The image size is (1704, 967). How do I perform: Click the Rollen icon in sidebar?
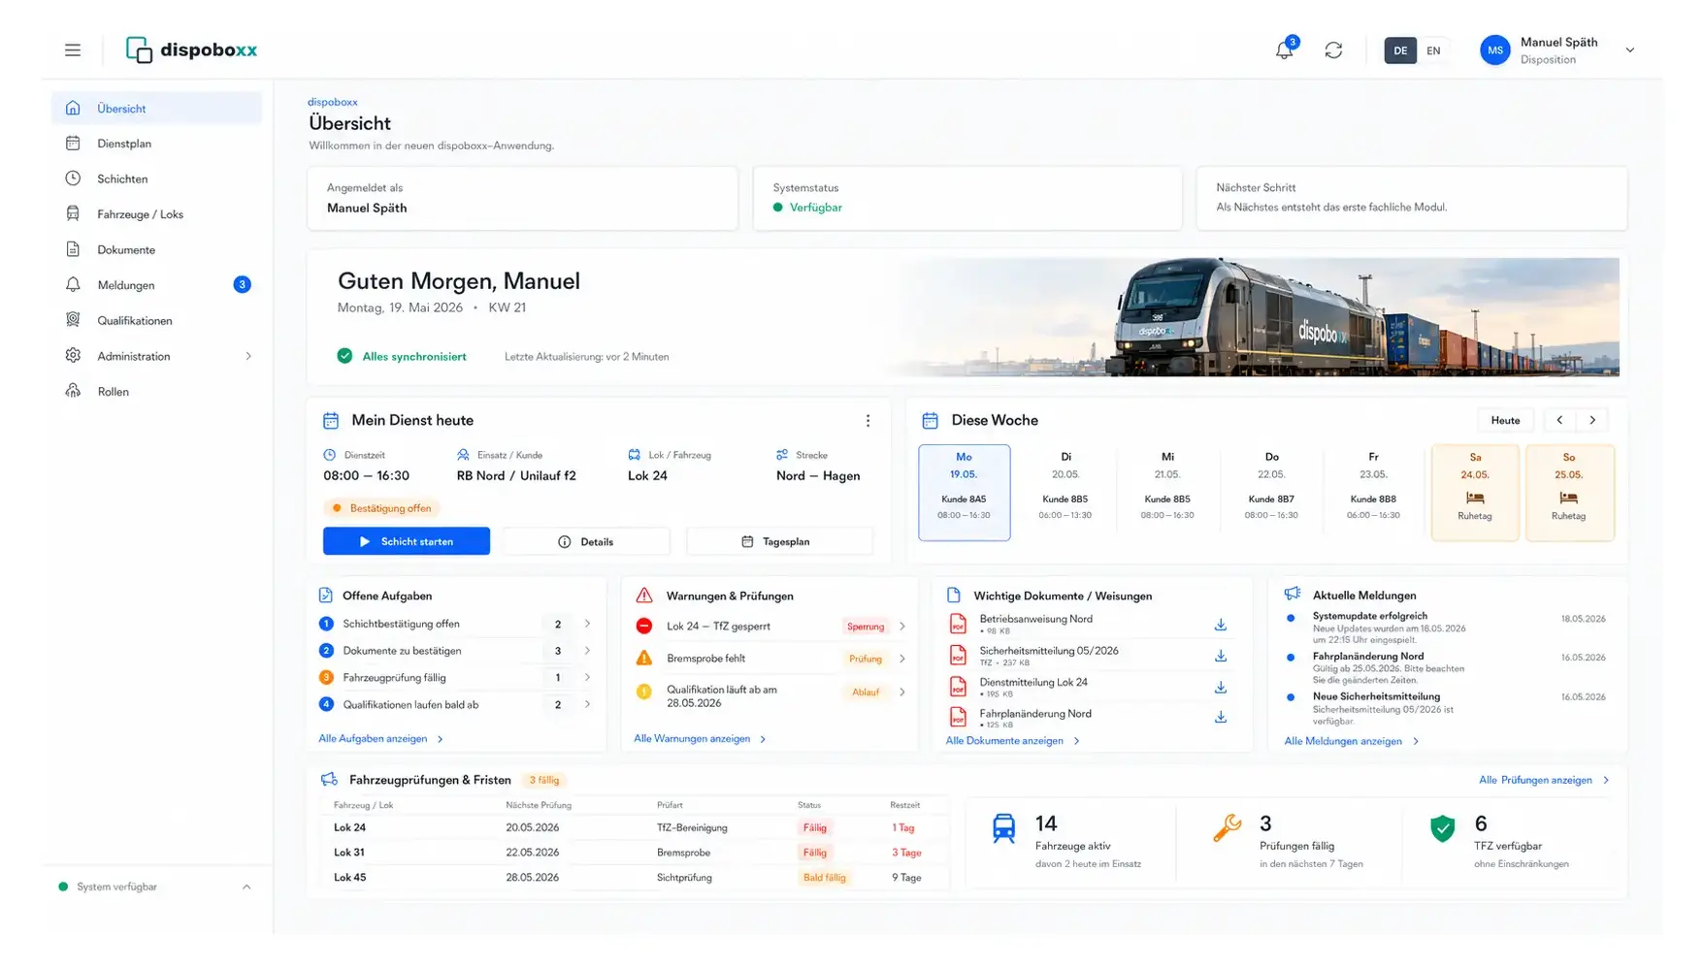coord(73,391)
